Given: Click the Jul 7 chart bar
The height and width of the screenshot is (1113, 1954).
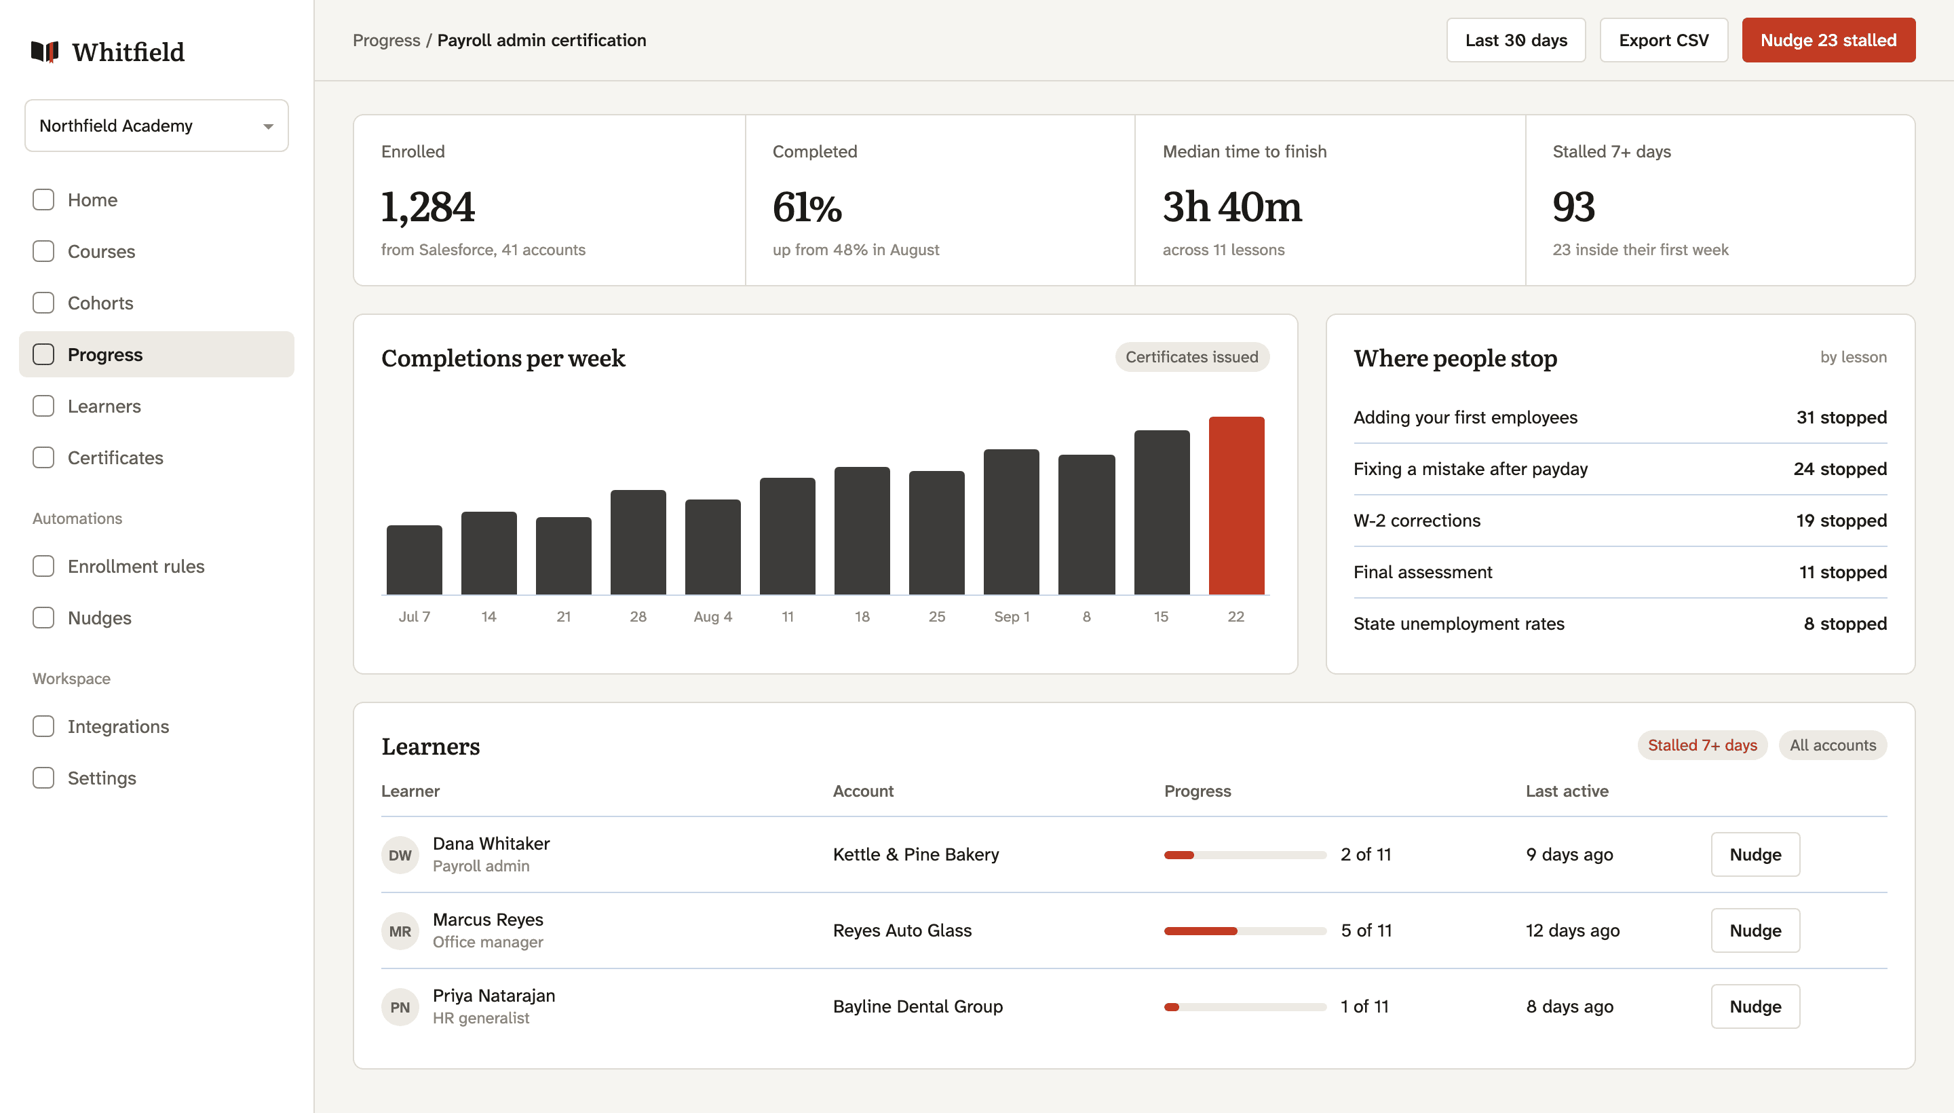Looking at the screenshot, I should (x=413, y=560).
